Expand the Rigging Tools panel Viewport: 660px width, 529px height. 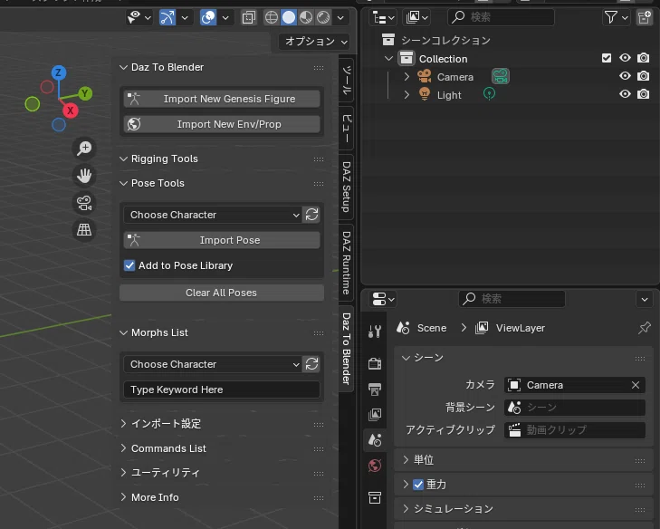[x=123, y=159]
